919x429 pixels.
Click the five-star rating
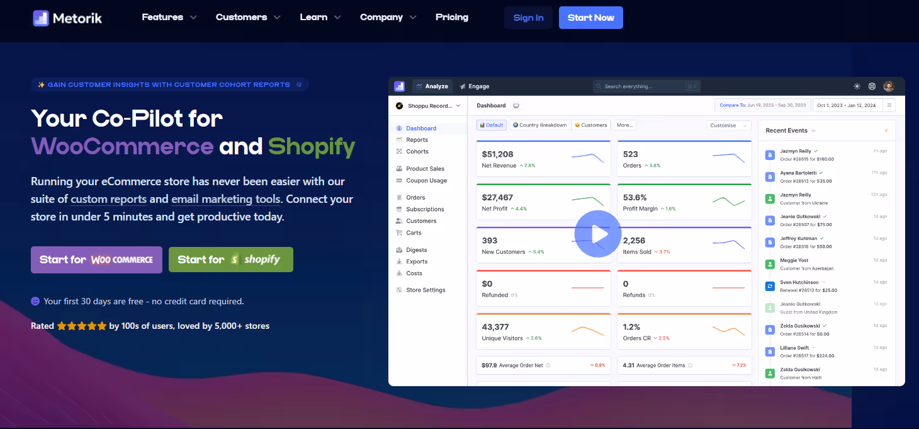82,326
